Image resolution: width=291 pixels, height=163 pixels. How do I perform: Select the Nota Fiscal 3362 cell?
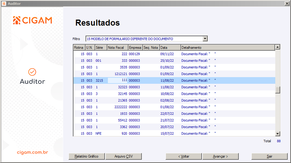tap(117, 127)
